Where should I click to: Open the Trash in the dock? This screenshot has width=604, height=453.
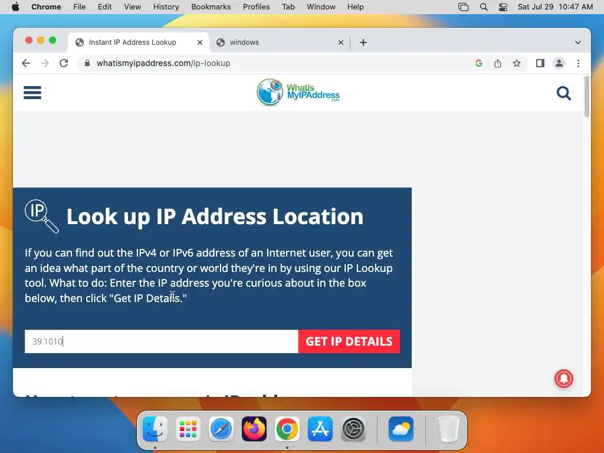pyautogui.click(x=449, y=429)
